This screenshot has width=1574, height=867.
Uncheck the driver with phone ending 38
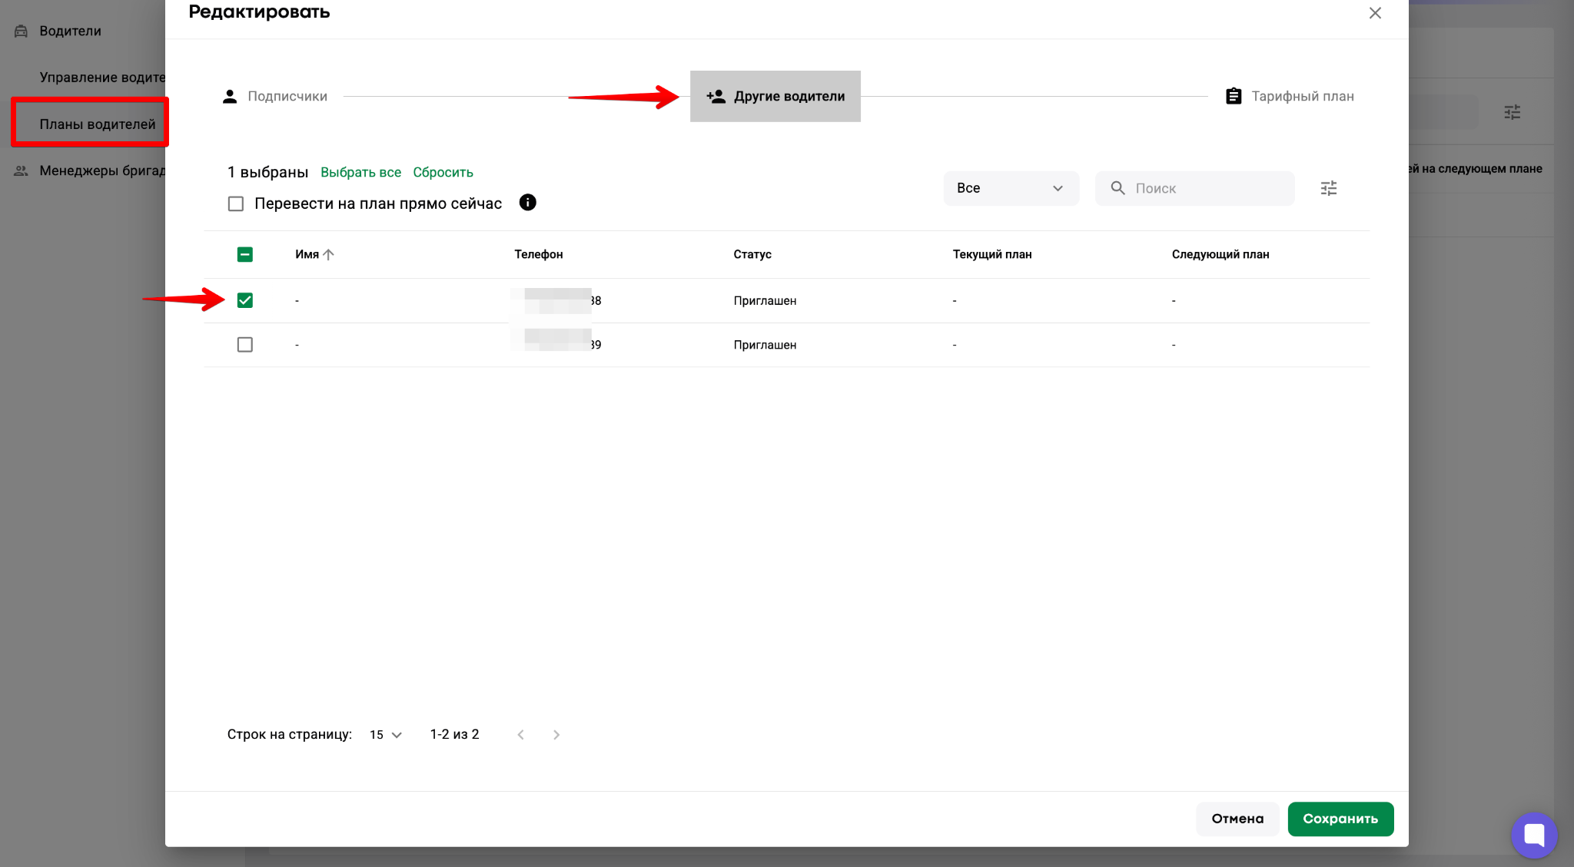(x=245, y=300)
